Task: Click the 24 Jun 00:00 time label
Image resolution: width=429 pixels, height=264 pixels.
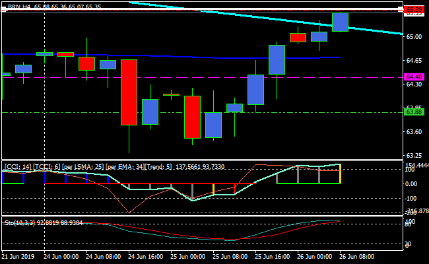Action: pos(61,256)
